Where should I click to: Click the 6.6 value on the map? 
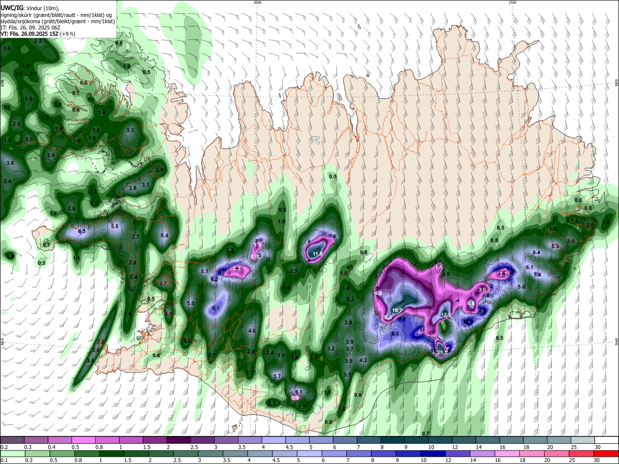pyautogui.click(x=471, y=303)
